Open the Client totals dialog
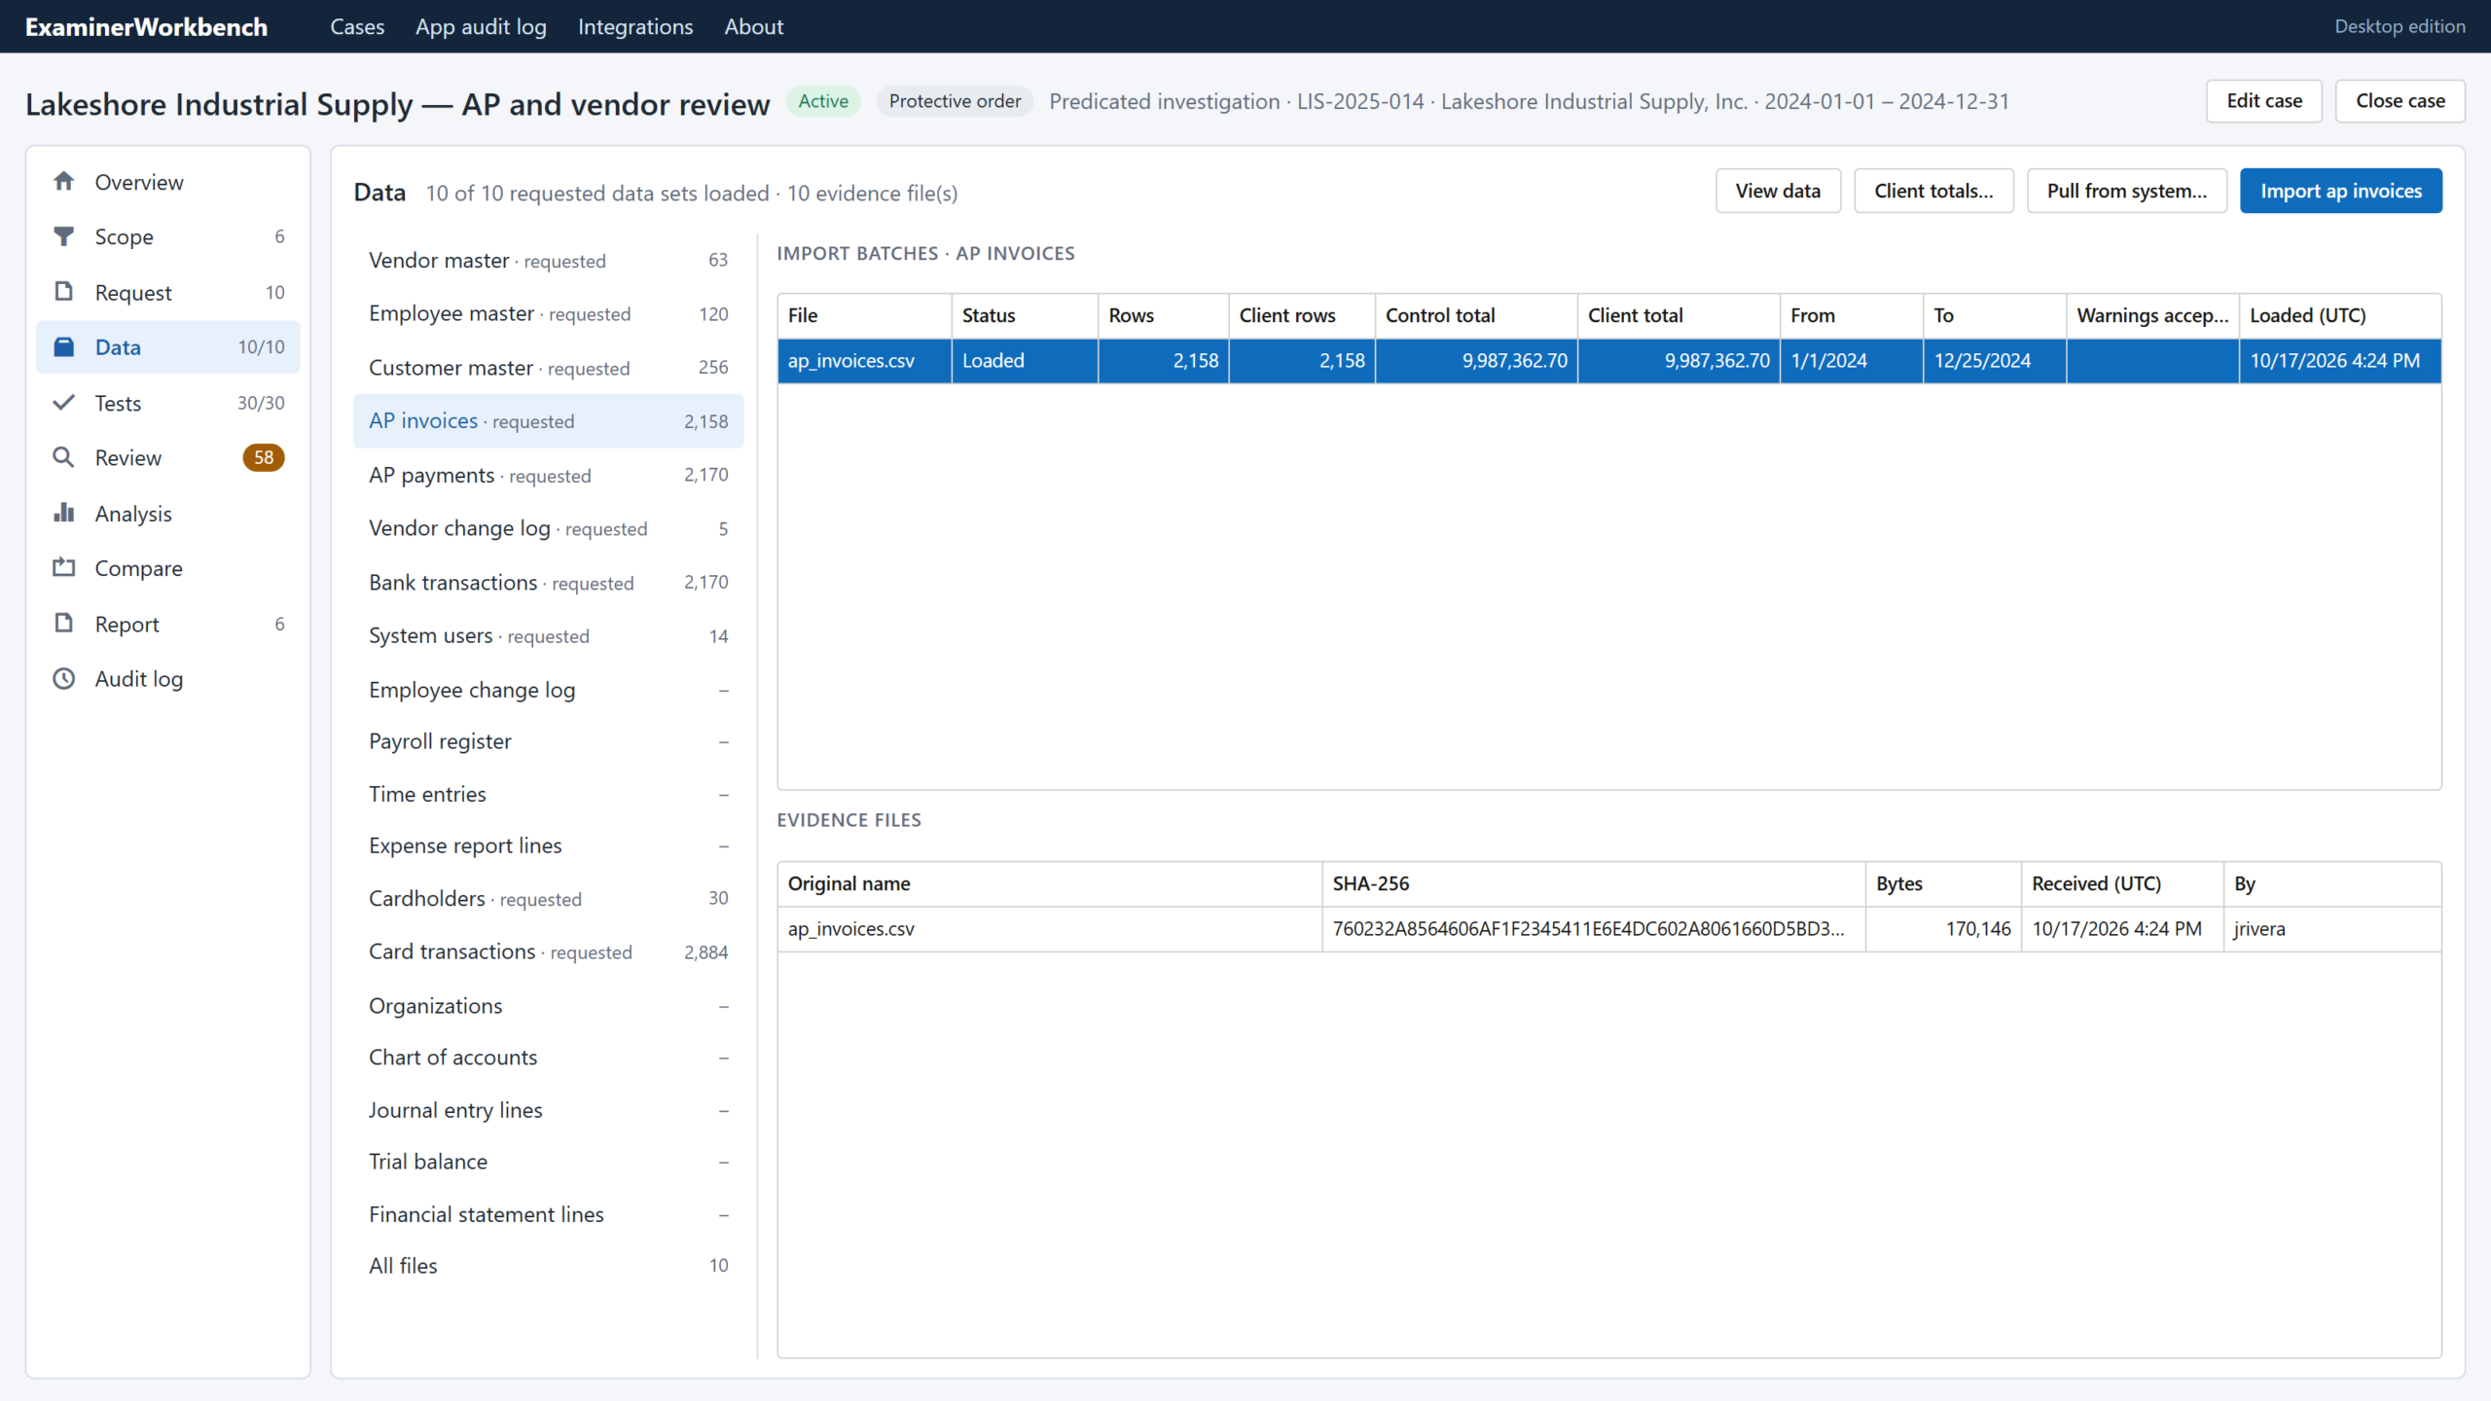Screen dimensions: 2491x1401 (1933, 192)
